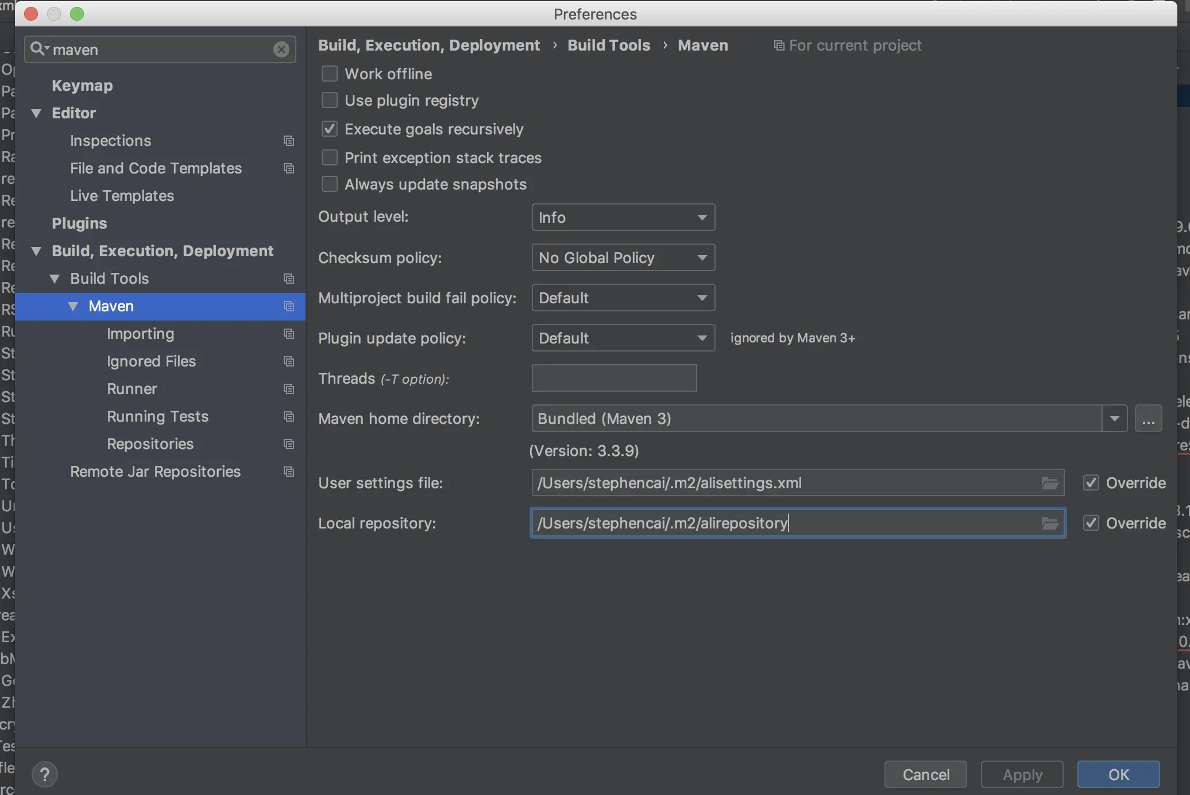Click the search magnifier icon
The image size is (1190, 795).
click(38, 49)
